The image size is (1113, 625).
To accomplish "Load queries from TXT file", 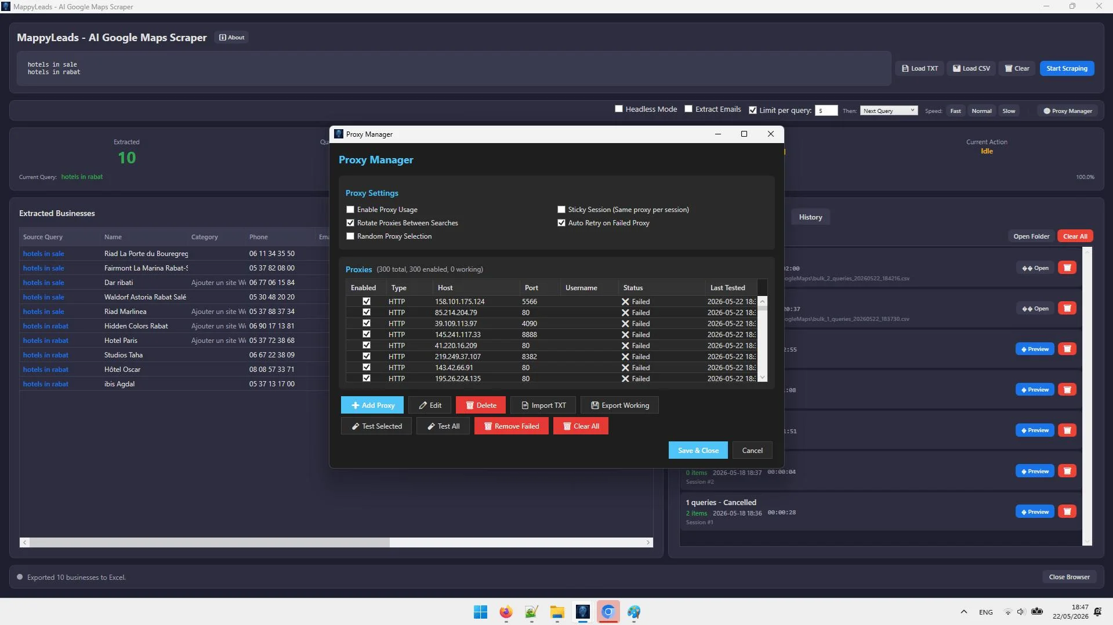I will (x=920, y=68).
